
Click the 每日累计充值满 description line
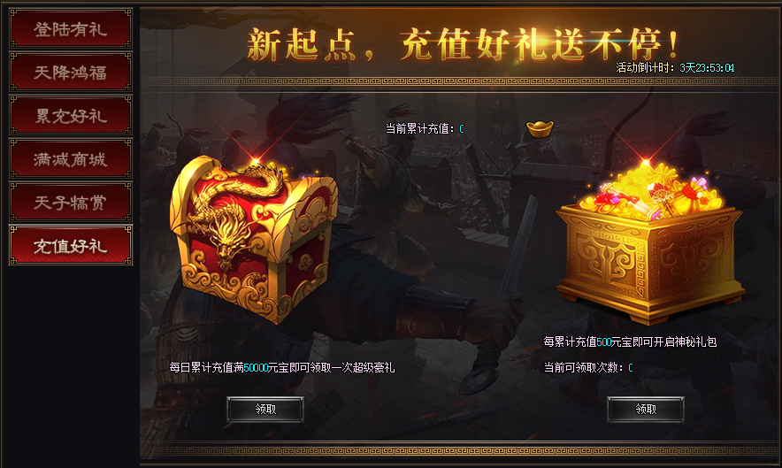click(x=282, y=368)
